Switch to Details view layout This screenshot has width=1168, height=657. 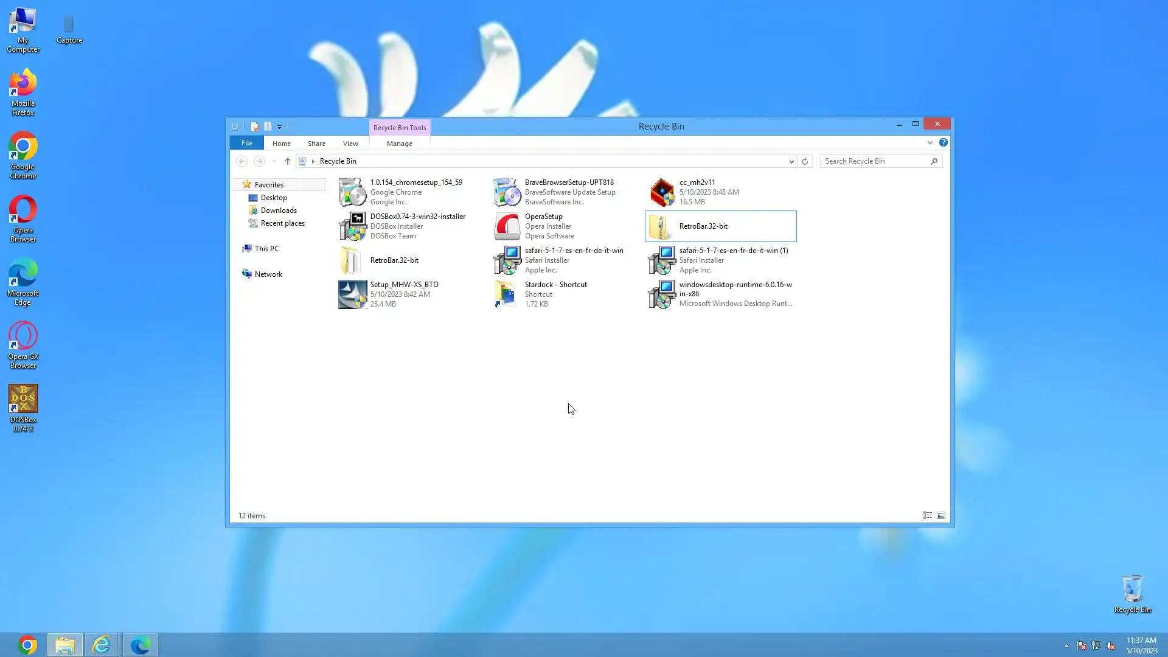[x=927, y=515]
